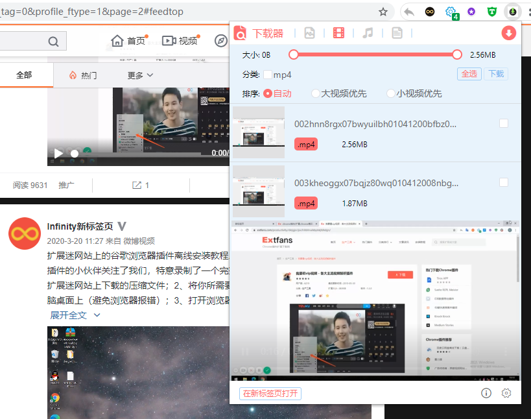Image resolution: width=531 pixels, height=419 pixels.
Task: Click the info icon in the popup footer
Action: (486, 393)
